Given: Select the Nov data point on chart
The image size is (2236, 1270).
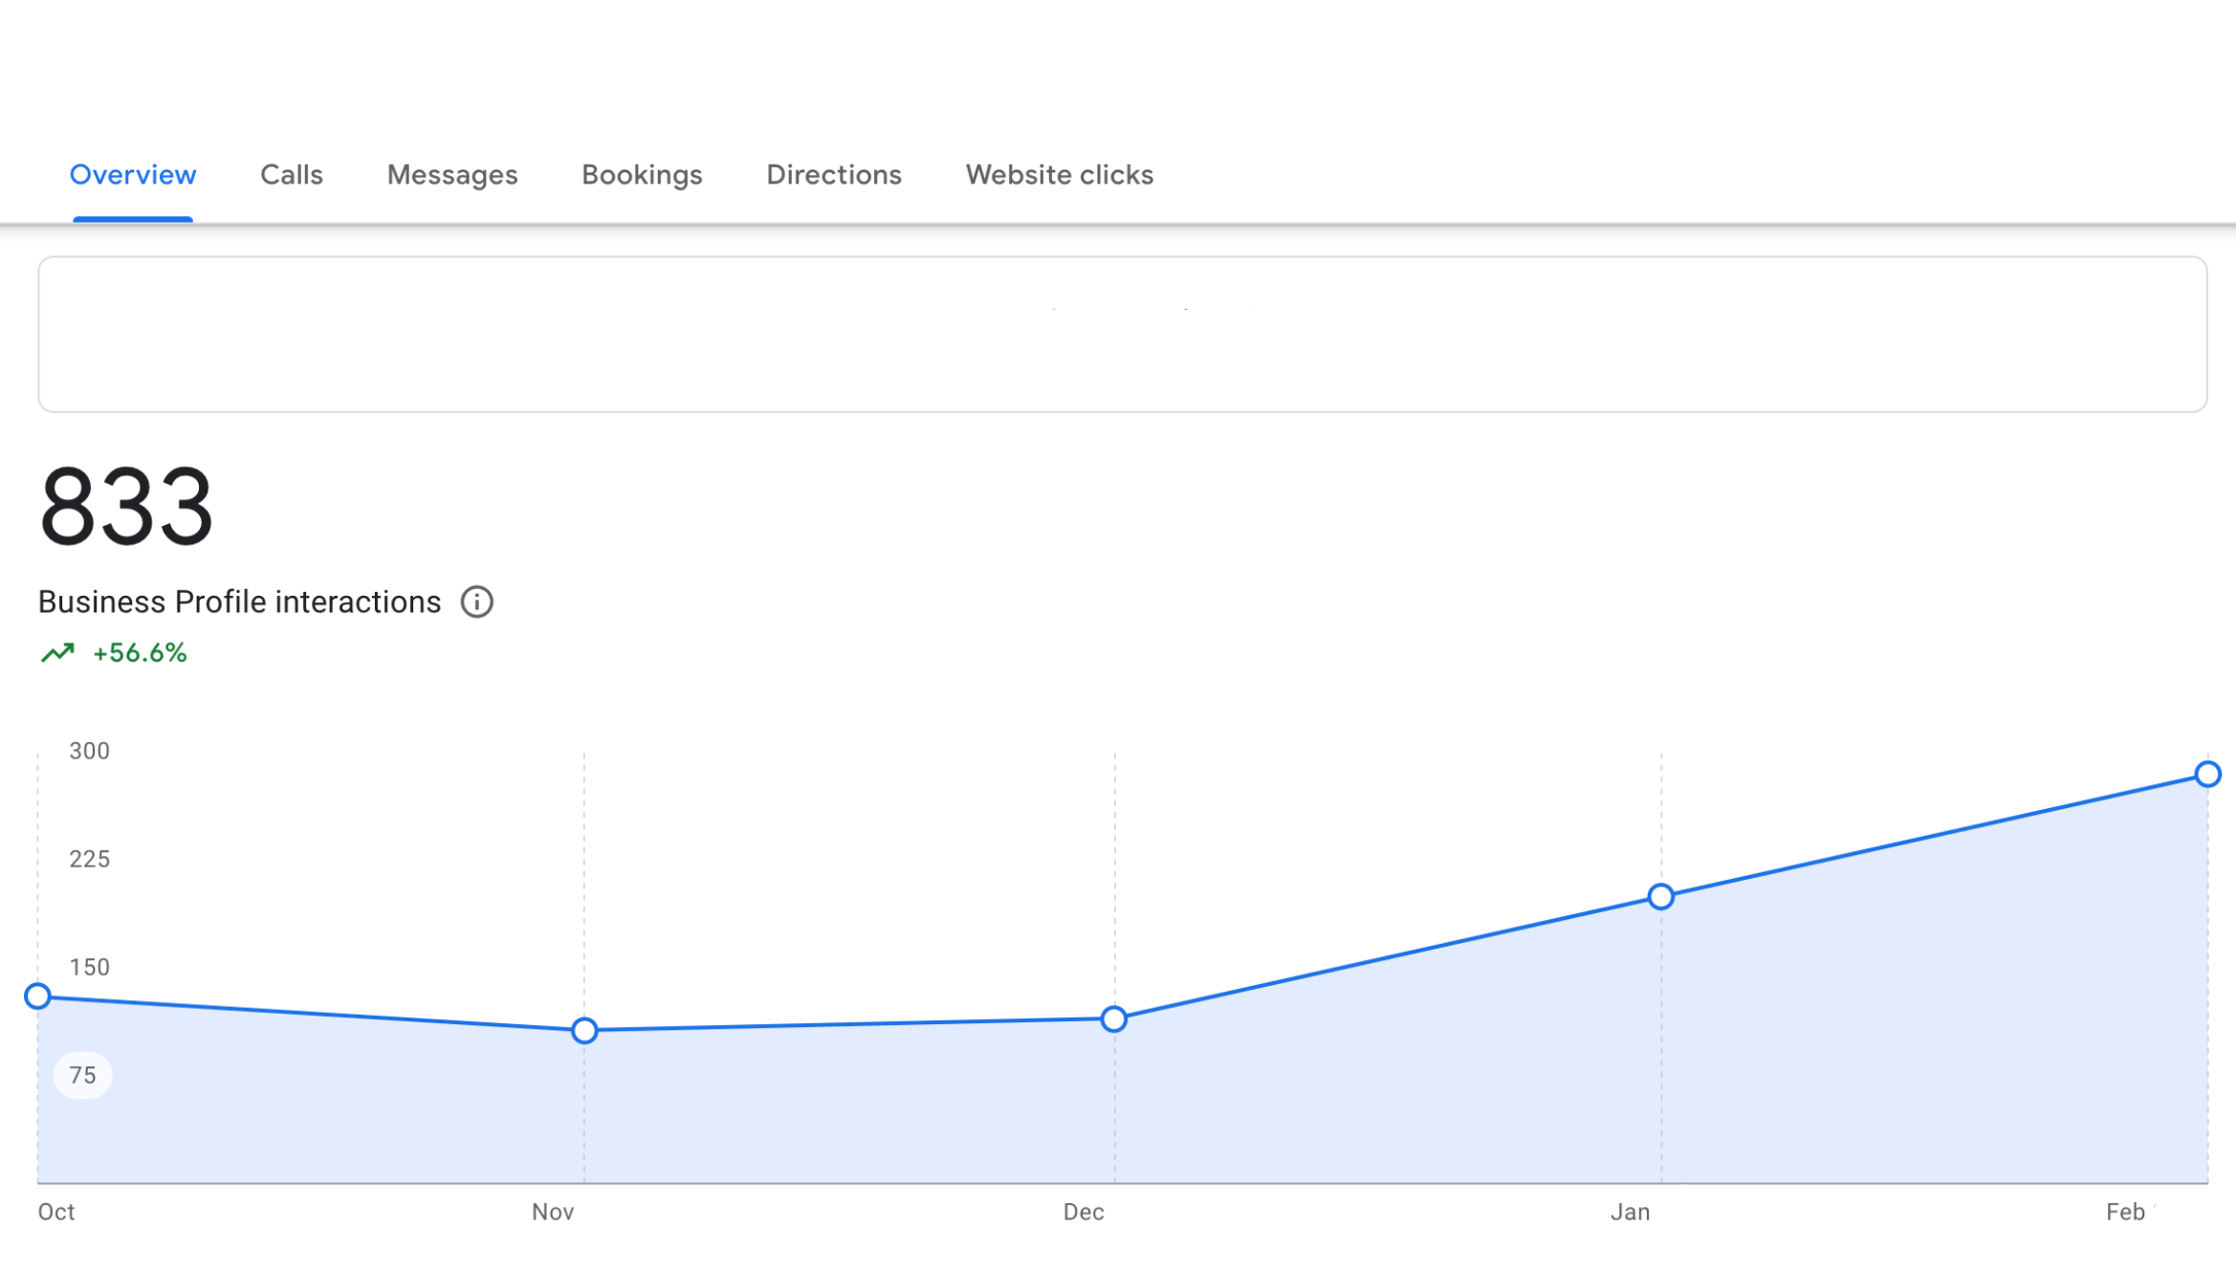Looking at the screenshot, I should [x=584, y=1031].
